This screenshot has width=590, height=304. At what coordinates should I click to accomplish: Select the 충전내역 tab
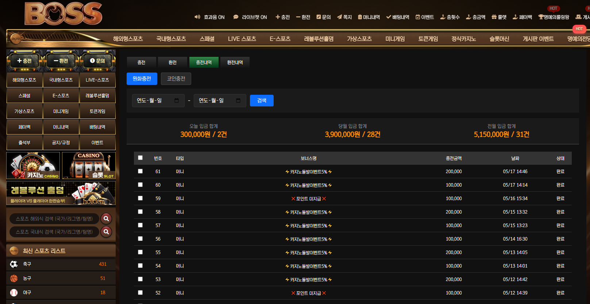pyautogui.click(x=204, y=62)
